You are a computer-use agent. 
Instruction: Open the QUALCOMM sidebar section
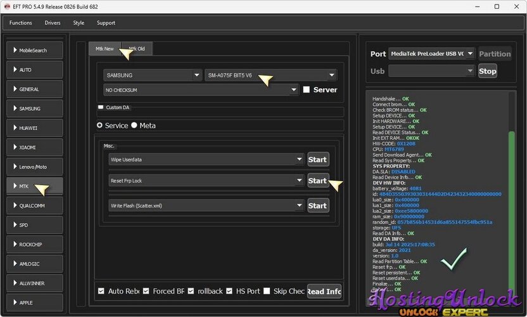pyautogui.click(x=34, y=205)
